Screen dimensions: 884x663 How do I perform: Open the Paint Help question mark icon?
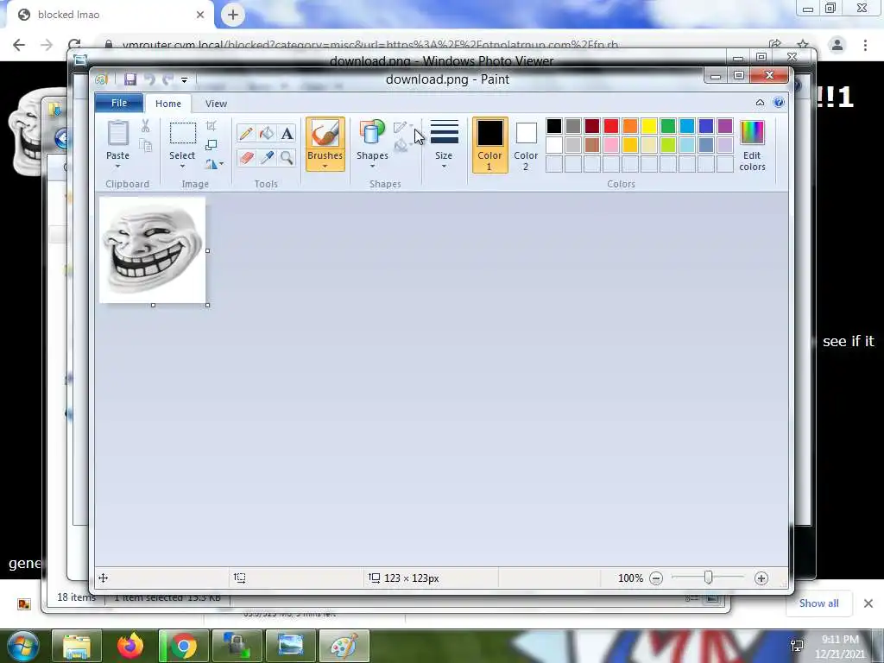pyautogui.click(x=779, y=102)
